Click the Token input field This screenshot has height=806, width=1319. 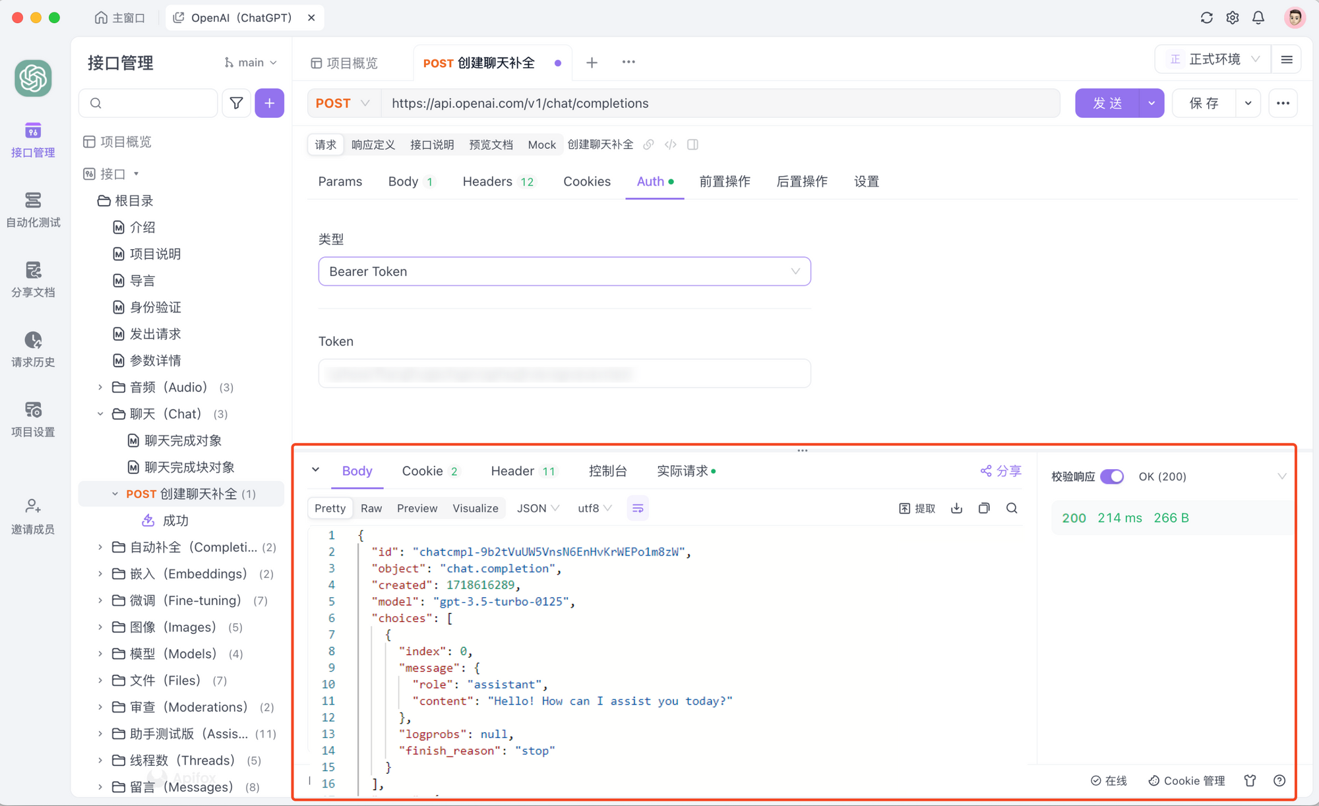[565, 374]
